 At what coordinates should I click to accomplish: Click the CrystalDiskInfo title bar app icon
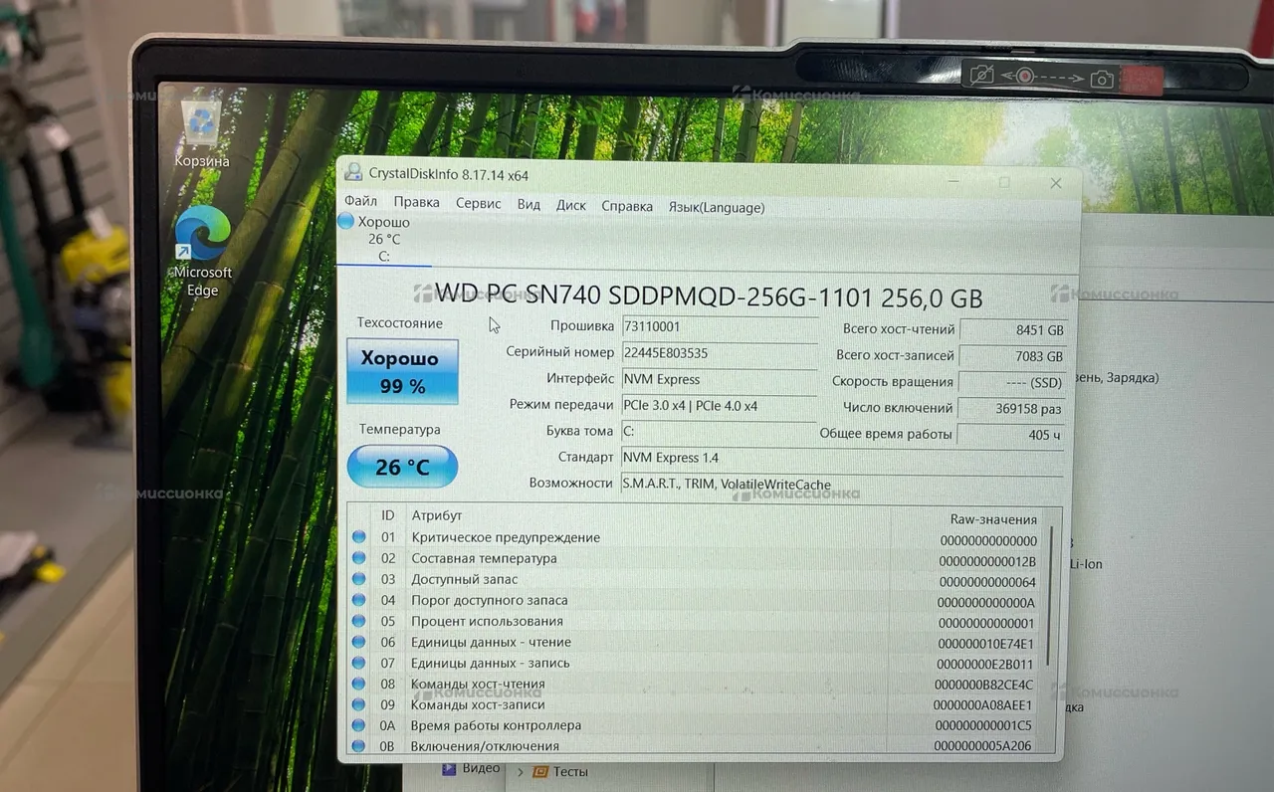click(352, 173)
